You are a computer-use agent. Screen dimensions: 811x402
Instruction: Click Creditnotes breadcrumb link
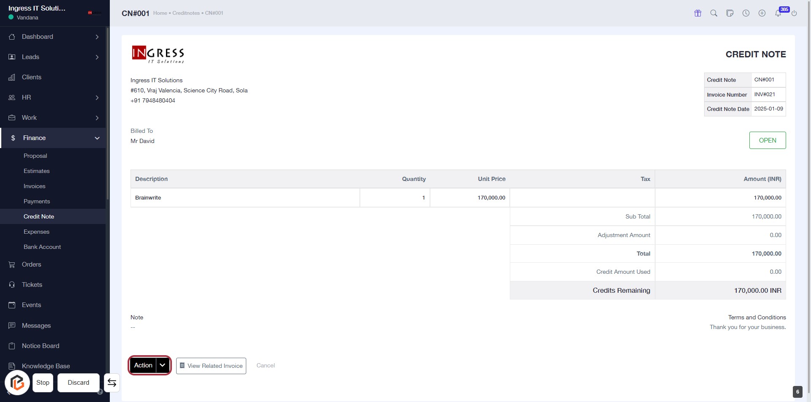coord(186,13)
